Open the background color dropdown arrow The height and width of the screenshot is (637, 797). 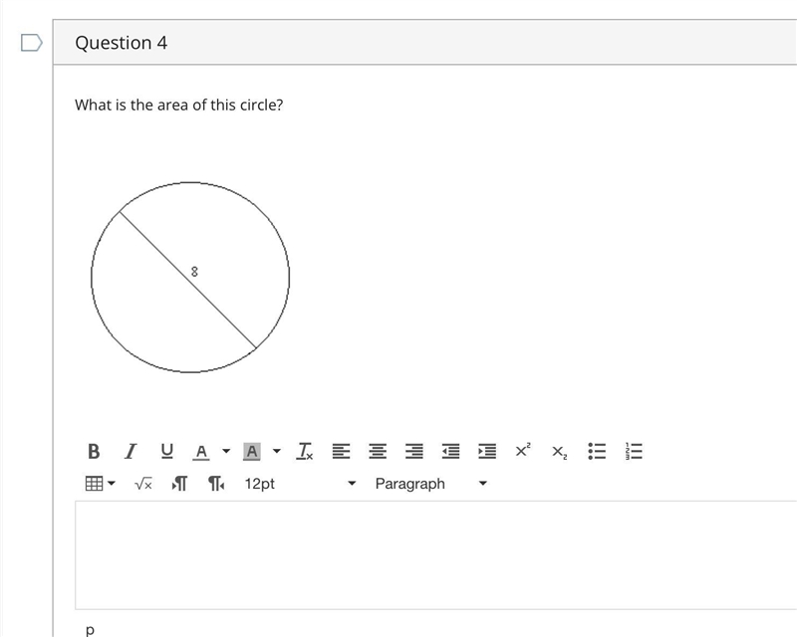coord(277,451)
